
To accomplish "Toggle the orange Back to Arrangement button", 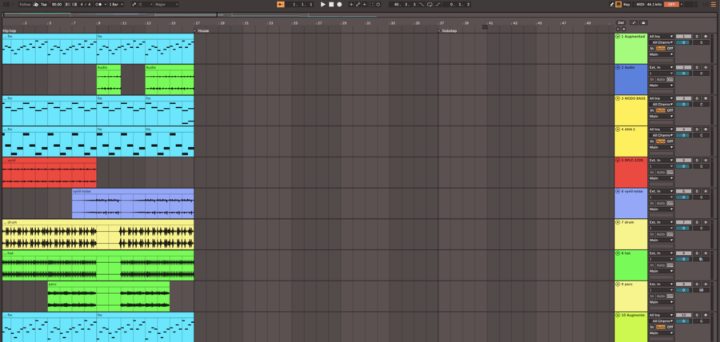I will (281, 5).
